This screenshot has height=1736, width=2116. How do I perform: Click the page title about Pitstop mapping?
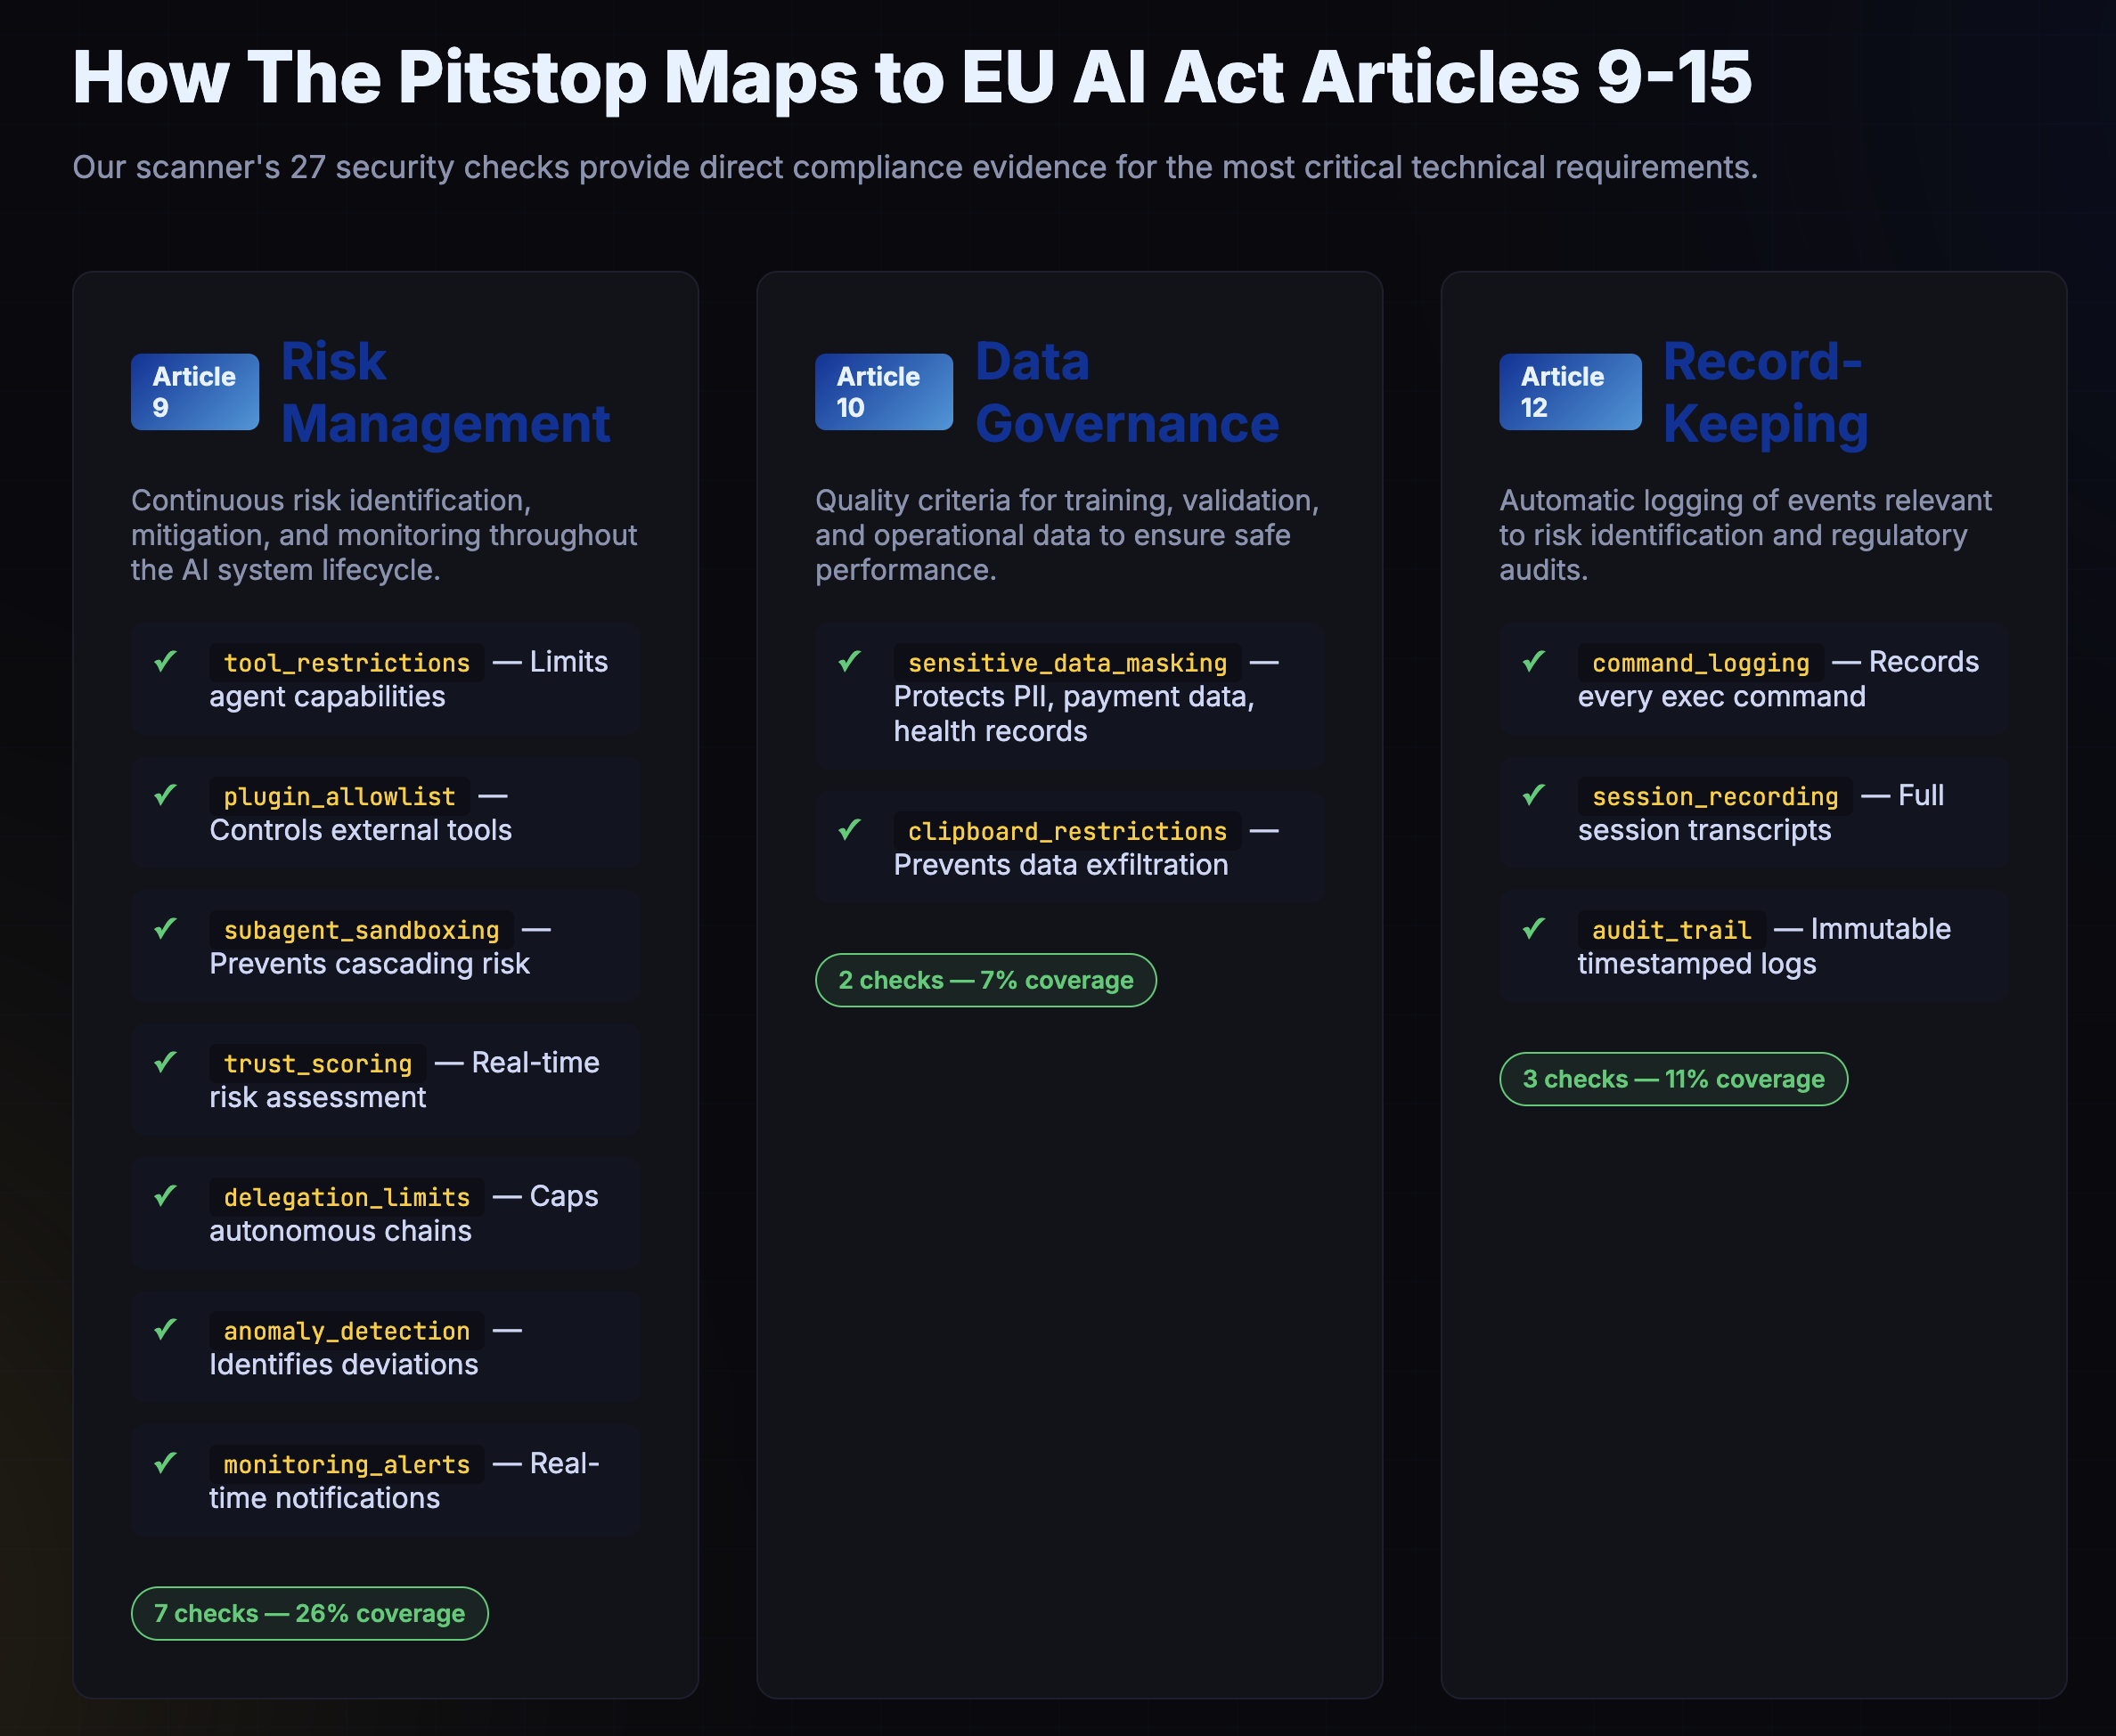[912, 78]
